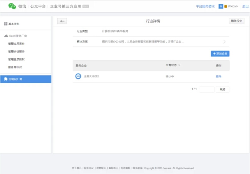Click the 添加企业 button
Viewport: 250px width, 174px height.
220,53
